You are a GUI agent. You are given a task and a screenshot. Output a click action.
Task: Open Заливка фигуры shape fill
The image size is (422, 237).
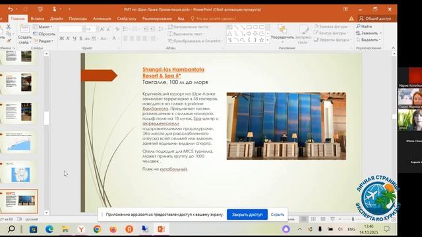pos(332,26)
